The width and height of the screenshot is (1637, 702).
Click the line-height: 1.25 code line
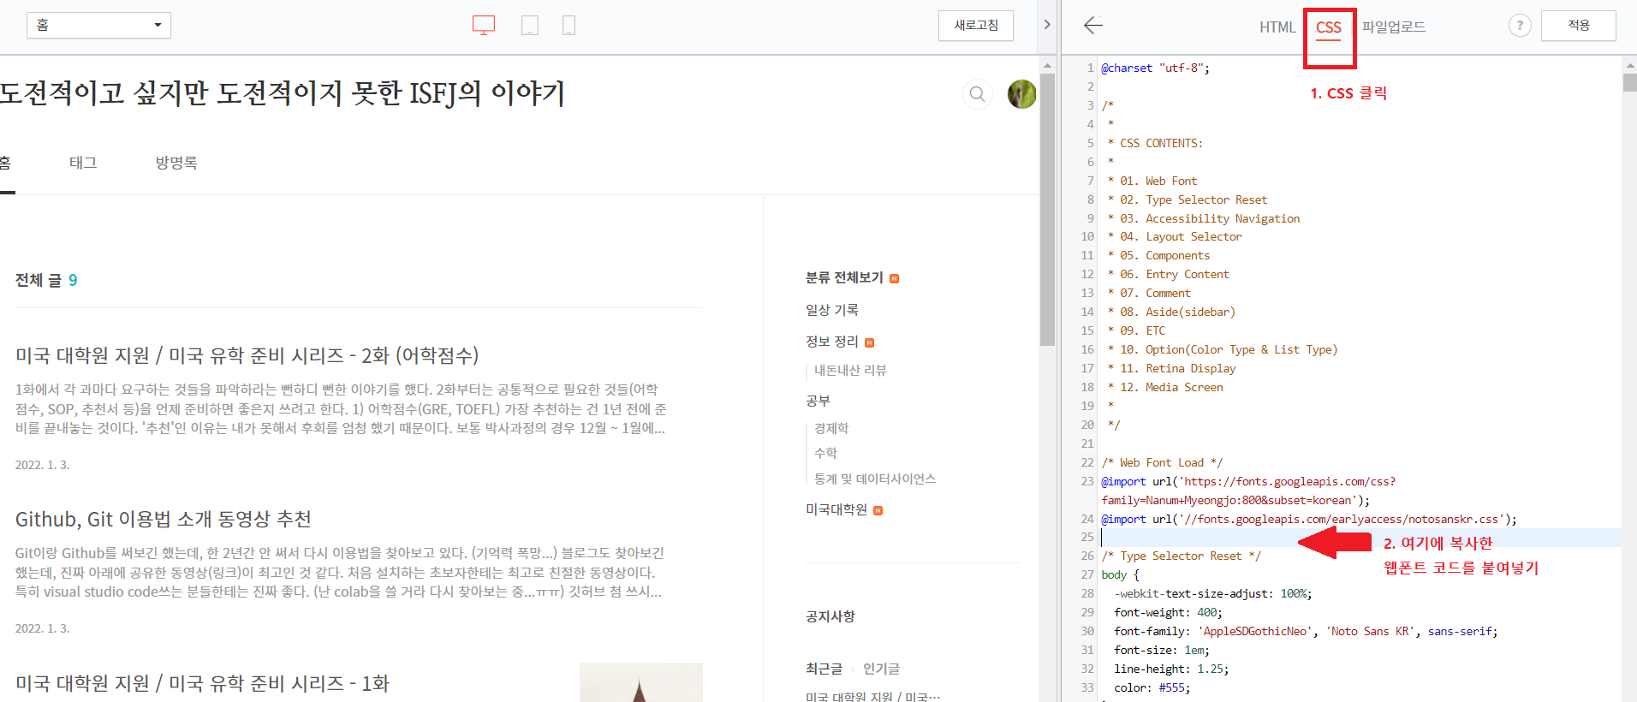pos(1171,669)
